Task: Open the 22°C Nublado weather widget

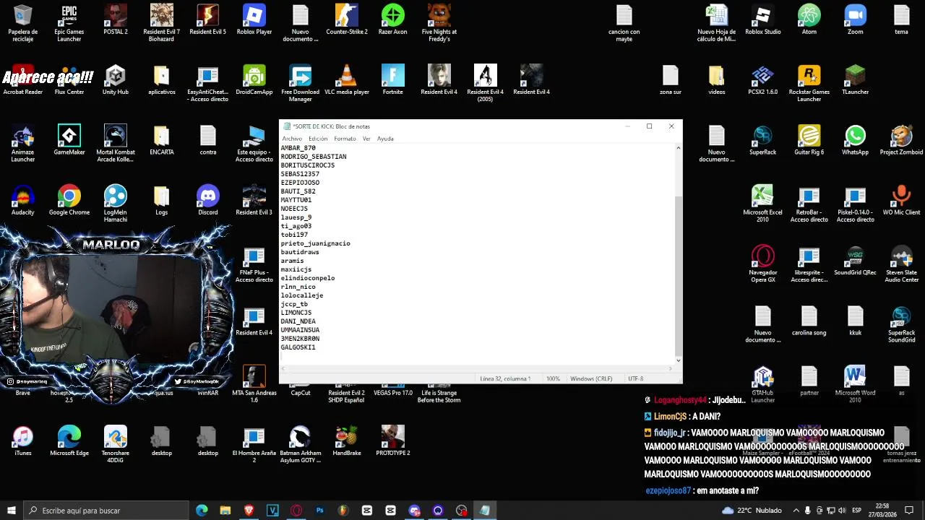Action: pyautogui.click(x=751, y=511)
